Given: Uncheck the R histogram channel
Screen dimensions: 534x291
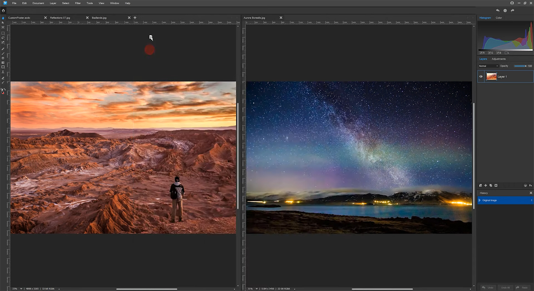Looking at the screenshot, I should coord(481,53).
